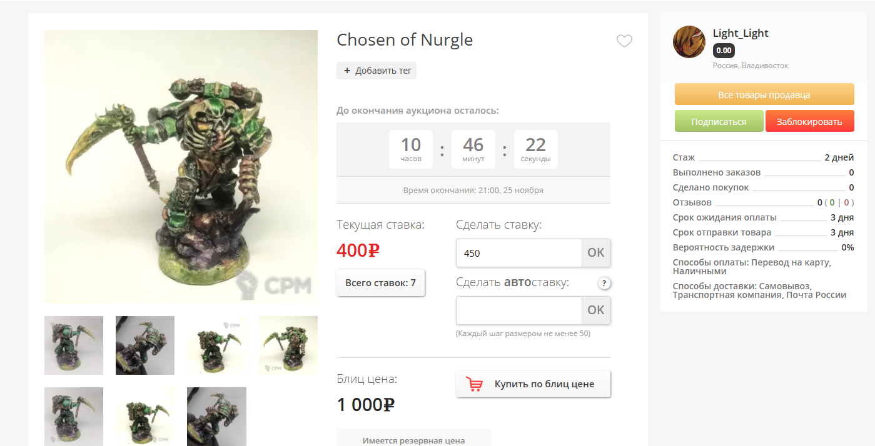The height and width of the screenshot is (446, 875).
Task: Click the red shopping cart icon
Action: [475, 384]
